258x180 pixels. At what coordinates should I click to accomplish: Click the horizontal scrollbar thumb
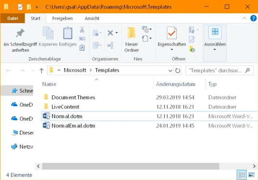[x=131, y=166]
